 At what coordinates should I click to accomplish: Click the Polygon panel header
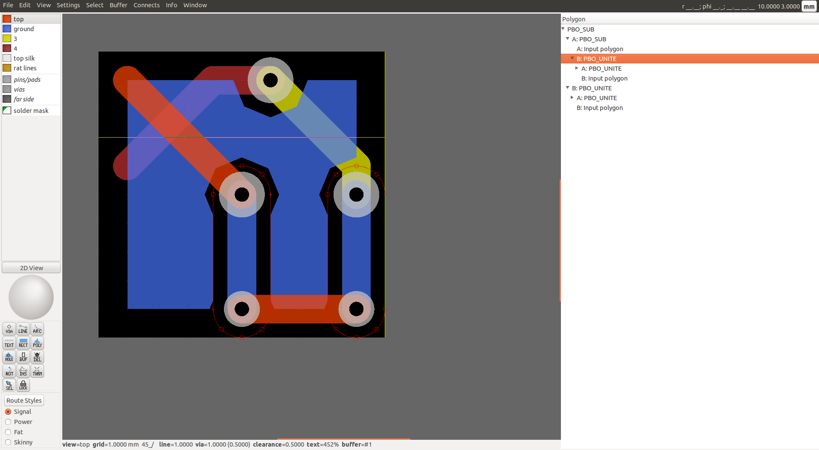point(690,19)
